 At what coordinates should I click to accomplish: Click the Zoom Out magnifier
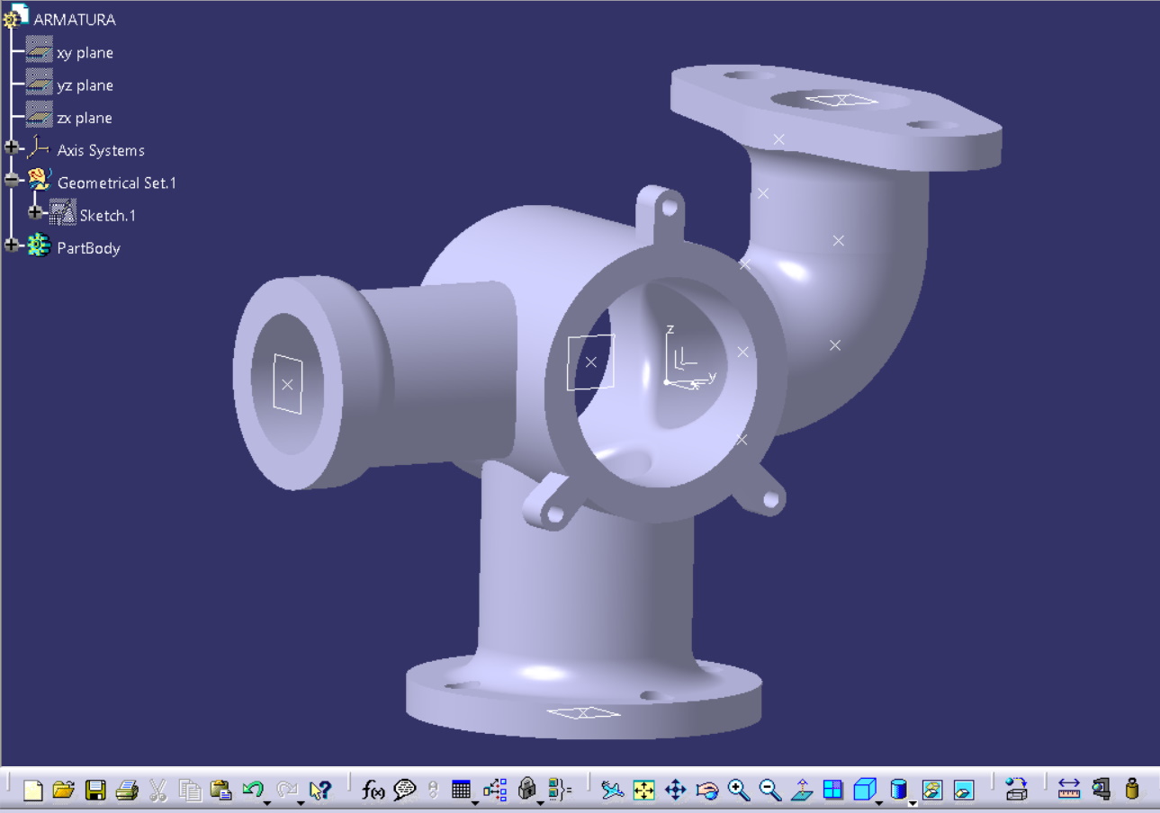770,790
